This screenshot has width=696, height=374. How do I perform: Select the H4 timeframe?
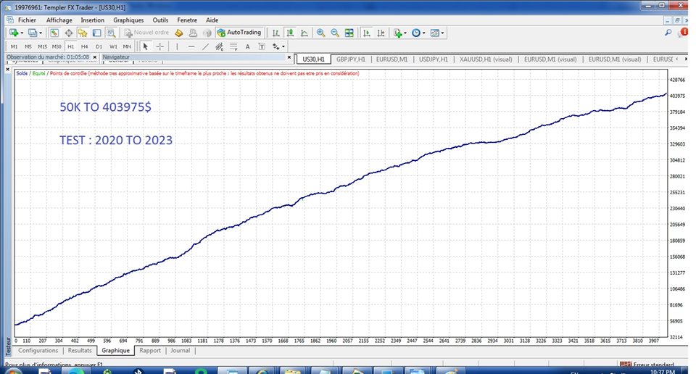(x=84, y=46)
